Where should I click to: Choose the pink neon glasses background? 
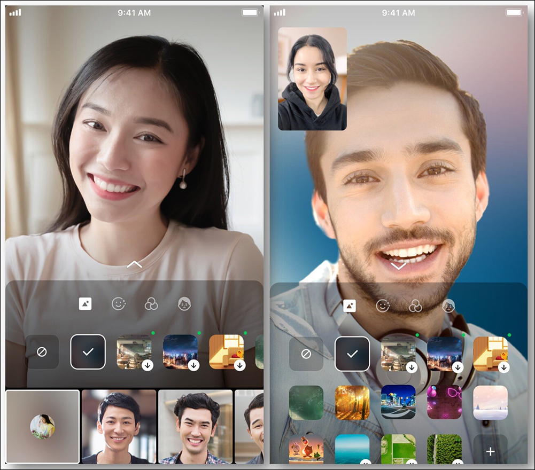pyautogui.click(x=444, y=403)
